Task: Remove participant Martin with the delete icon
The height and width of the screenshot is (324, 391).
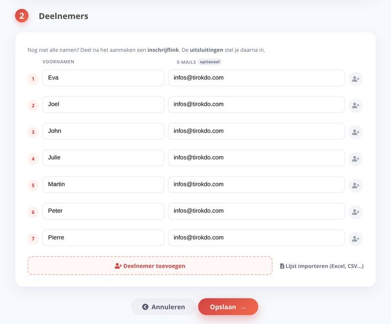Action: pos(355,185)
